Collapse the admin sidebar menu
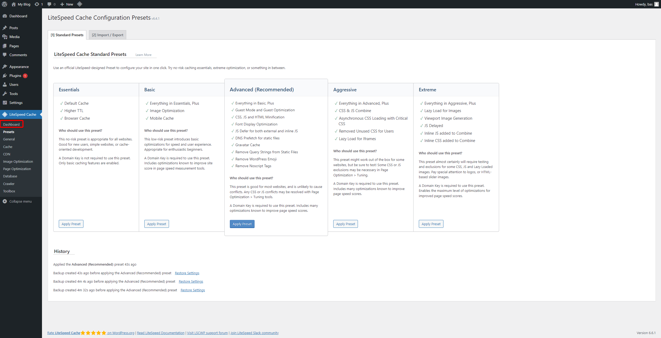The width and height of the screenshot is (661, 338). tap(20, 201)
